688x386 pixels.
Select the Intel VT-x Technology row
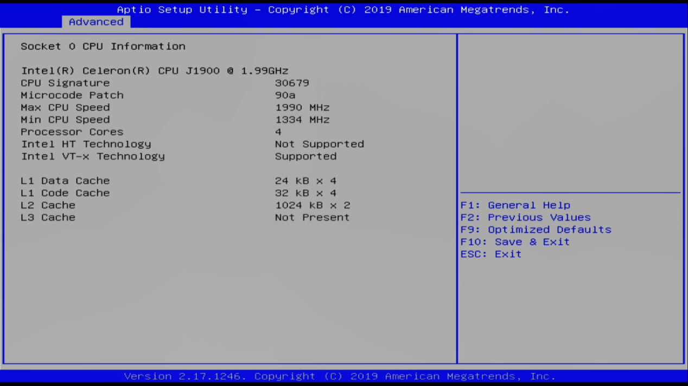point(93,156)
